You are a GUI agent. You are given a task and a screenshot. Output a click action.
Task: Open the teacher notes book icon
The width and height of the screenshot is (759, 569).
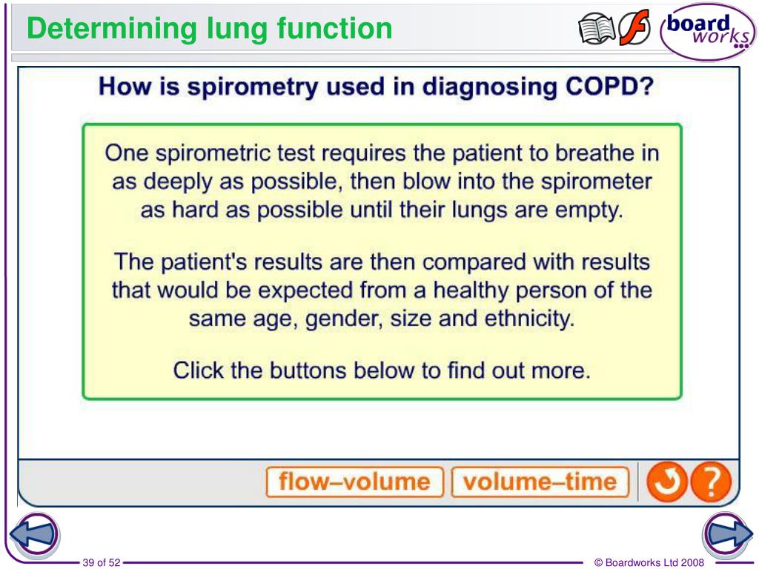pos(597,29)
